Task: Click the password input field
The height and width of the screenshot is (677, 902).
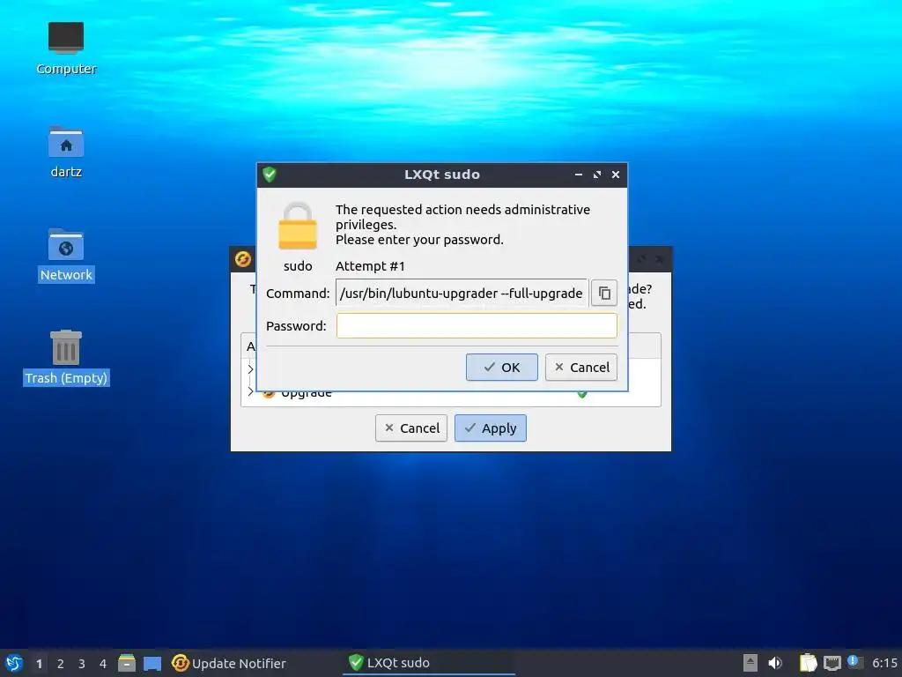Action: (x=477, y=326)
